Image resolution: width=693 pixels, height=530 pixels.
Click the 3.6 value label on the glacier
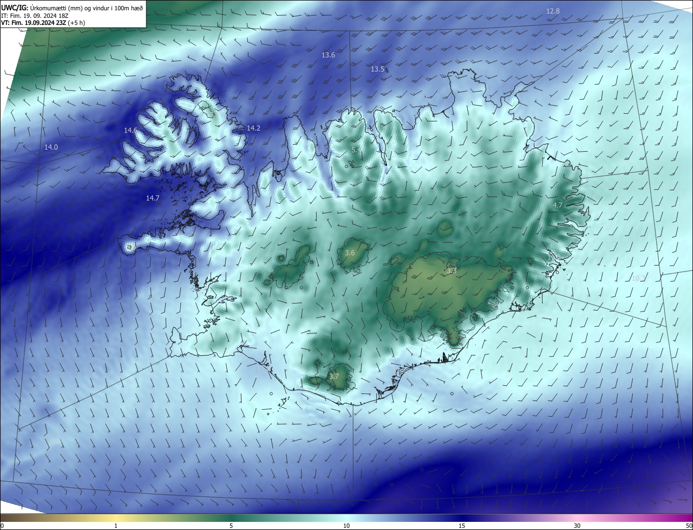[x=350, y=253]
